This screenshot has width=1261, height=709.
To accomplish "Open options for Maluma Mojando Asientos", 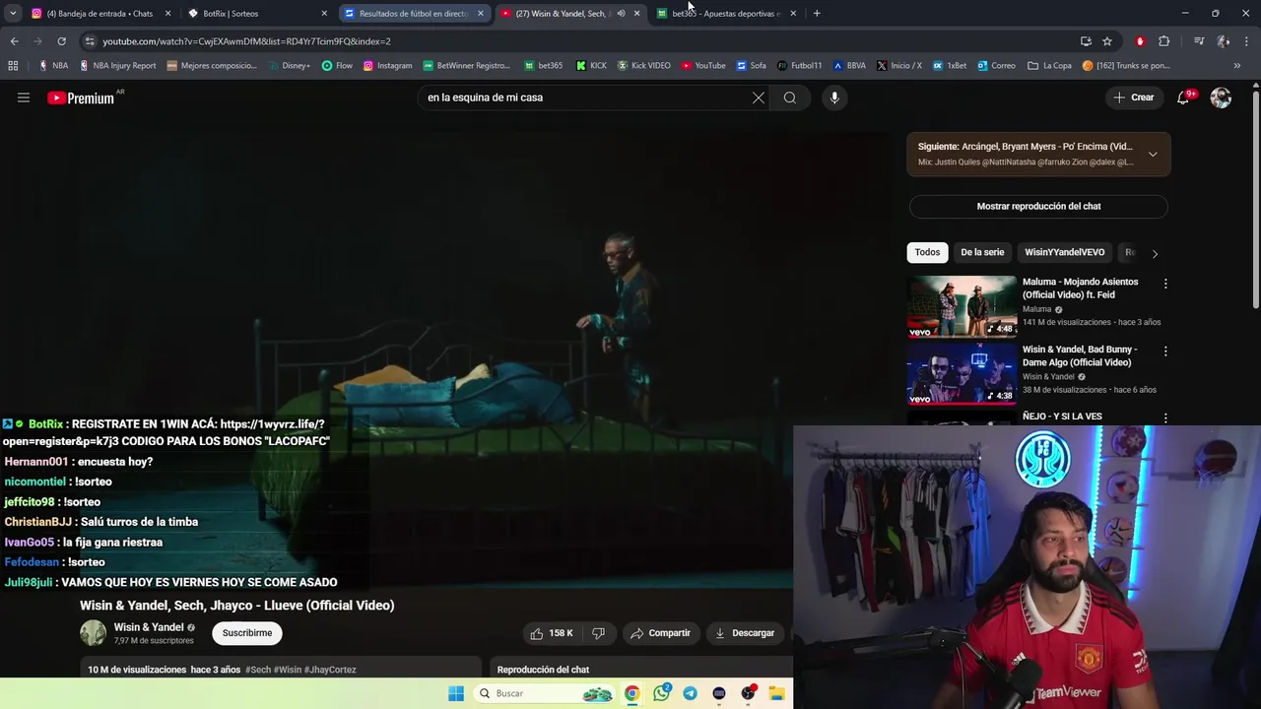I will pos(1165,284).
